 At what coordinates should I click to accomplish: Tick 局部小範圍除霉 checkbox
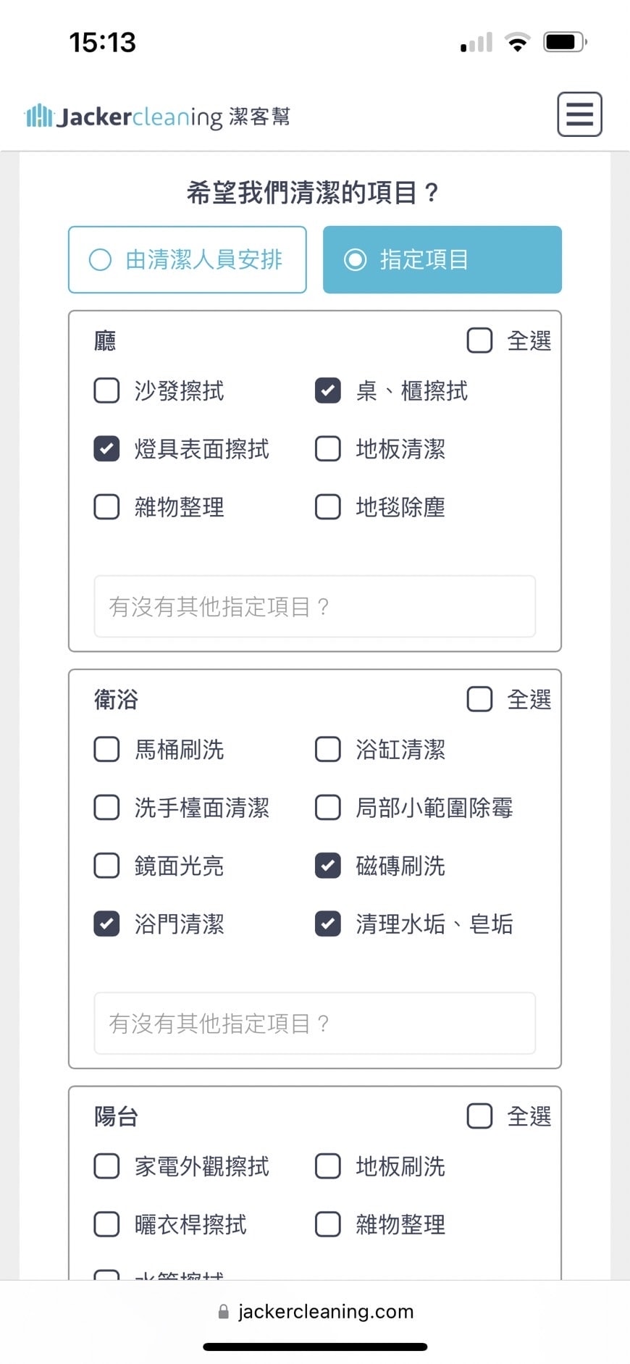point(328,808)
